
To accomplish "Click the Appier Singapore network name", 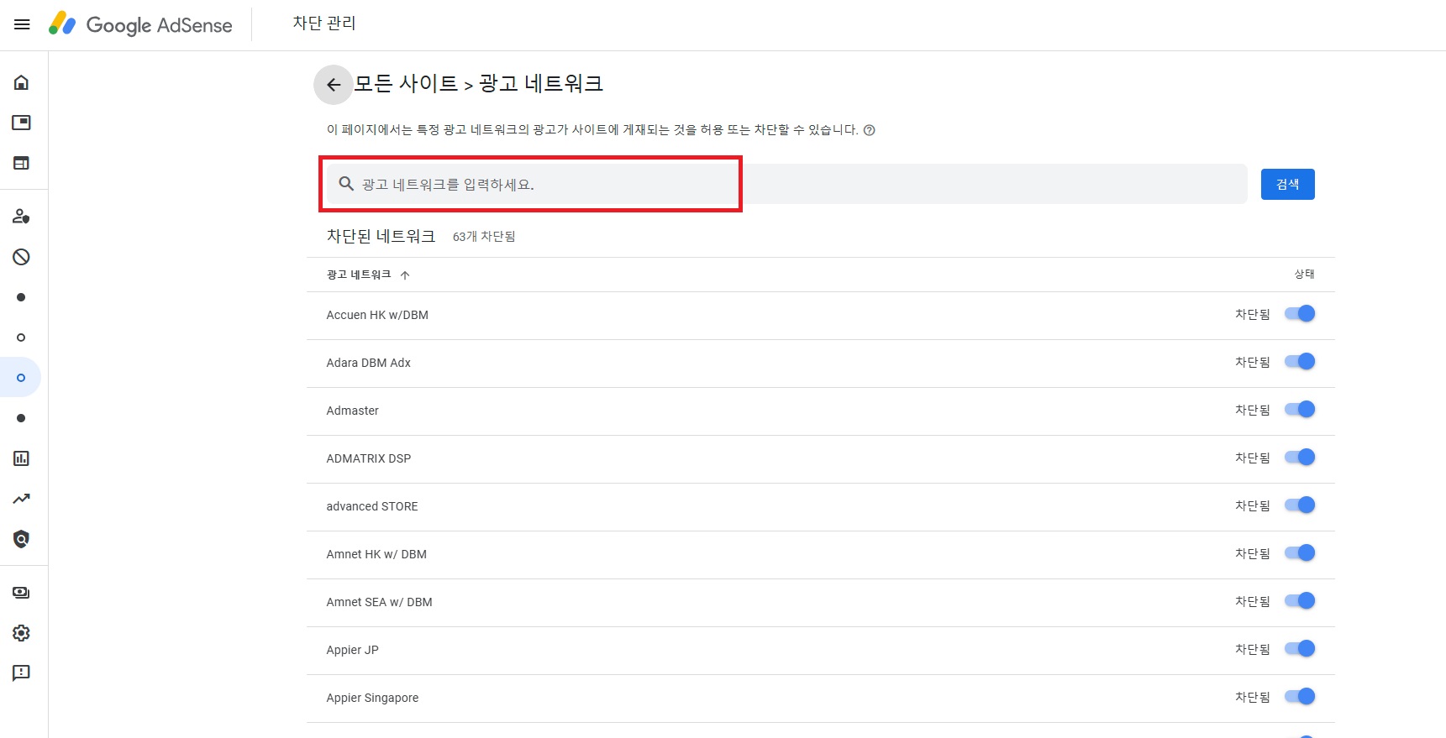I will (372, 698).
